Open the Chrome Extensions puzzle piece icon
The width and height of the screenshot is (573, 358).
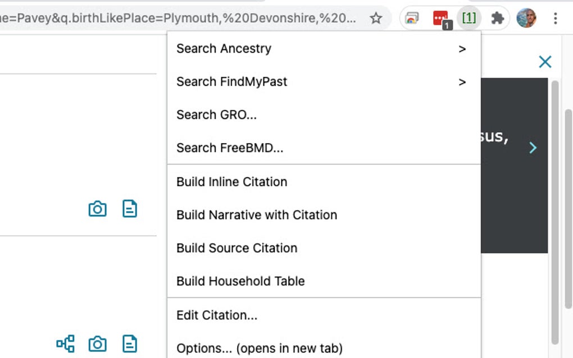(x=497, y=17)
